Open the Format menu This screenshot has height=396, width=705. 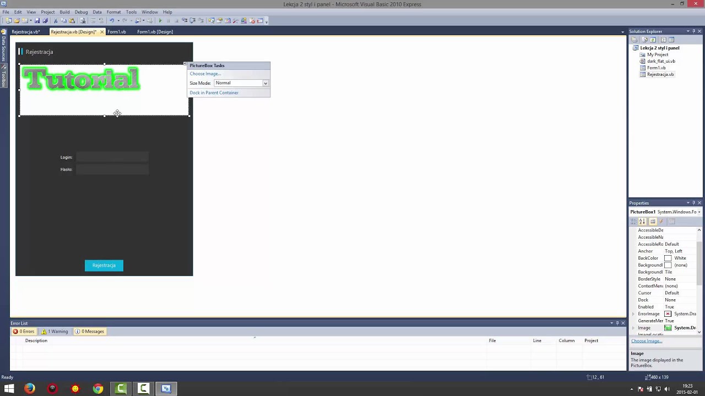pyautogui.click(x=113, y=12)
